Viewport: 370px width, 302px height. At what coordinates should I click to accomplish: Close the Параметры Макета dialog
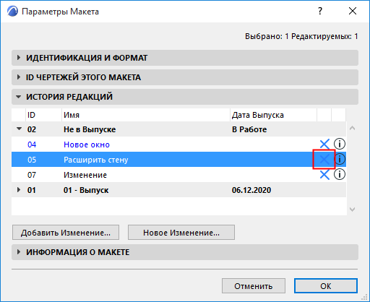click(353, 11)
